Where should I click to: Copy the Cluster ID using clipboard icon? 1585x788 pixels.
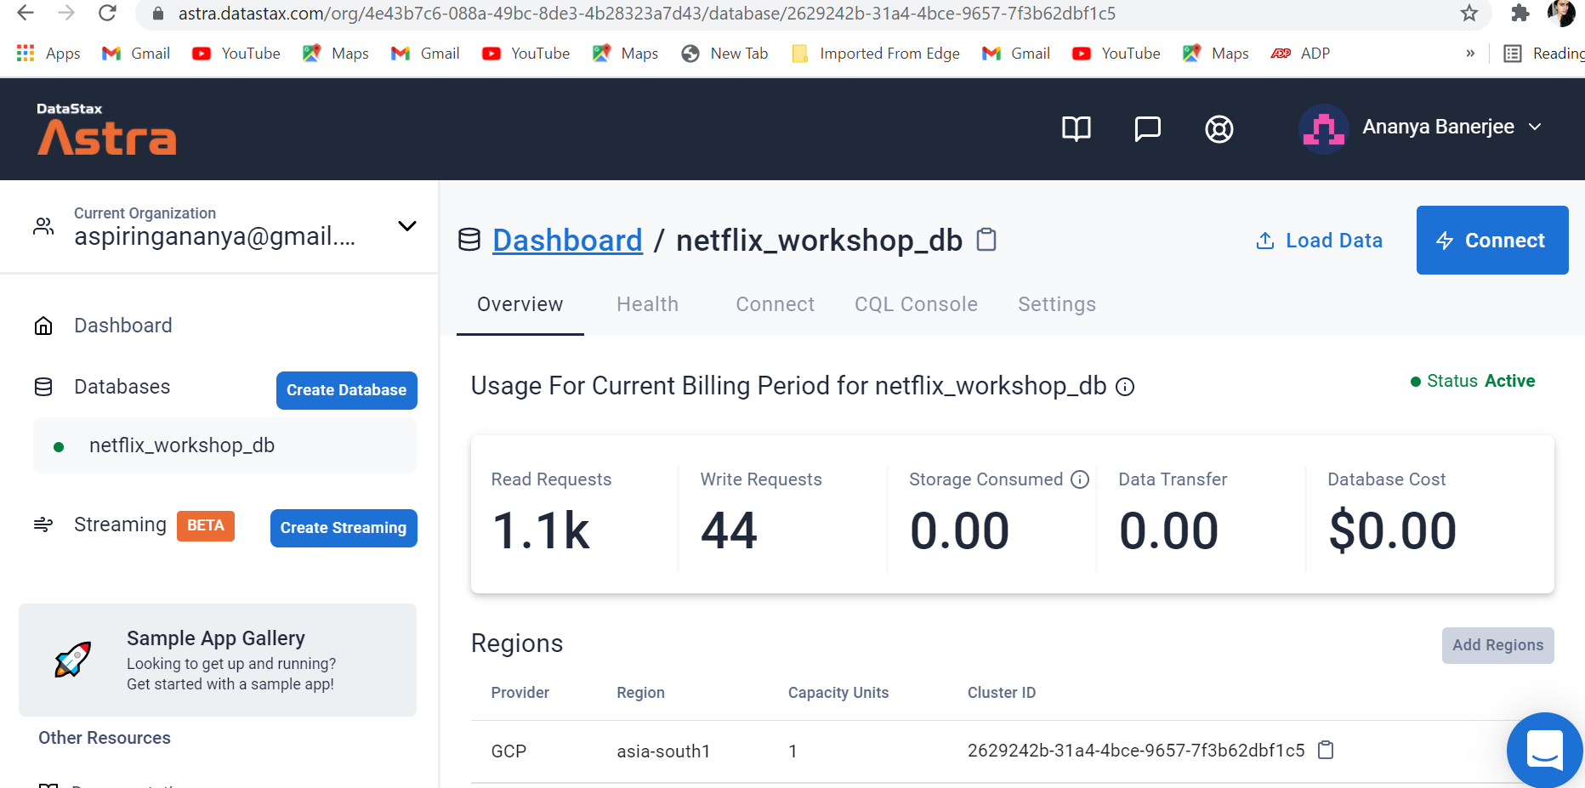[x=1326, y=751]
